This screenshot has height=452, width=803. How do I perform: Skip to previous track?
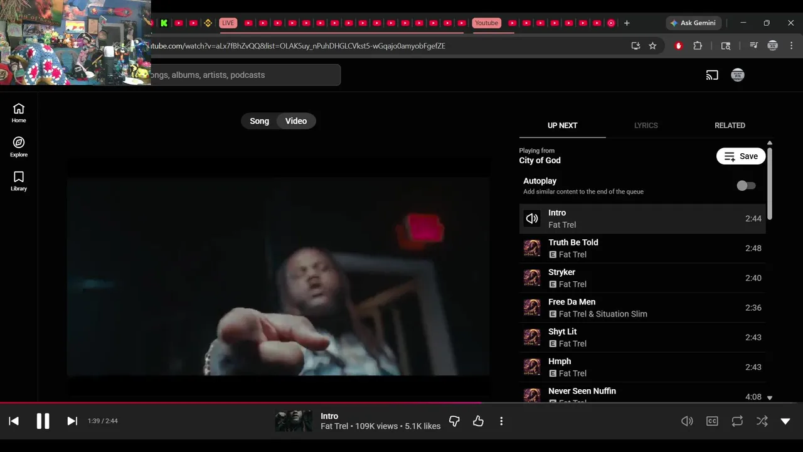coord(14,421)
